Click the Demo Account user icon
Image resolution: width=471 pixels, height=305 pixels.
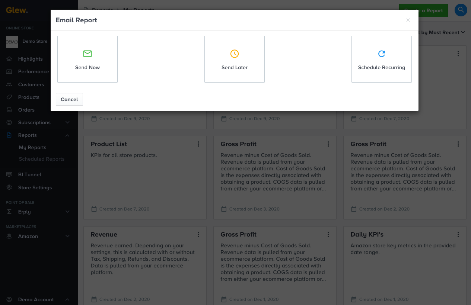point(10,299)
